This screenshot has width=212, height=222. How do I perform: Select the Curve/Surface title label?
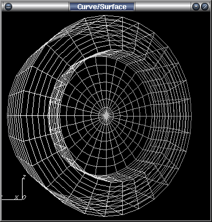102,7
